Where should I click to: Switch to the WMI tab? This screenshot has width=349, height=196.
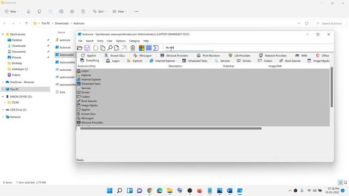tap(301, 56)
